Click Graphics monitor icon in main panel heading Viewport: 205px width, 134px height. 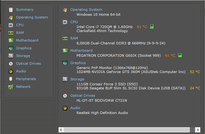pos(65,63)
